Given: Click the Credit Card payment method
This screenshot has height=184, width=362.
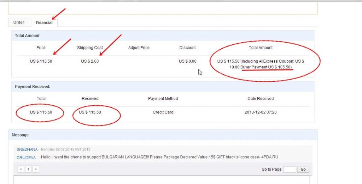Looking at the screenshot, I should click(163, 112).
